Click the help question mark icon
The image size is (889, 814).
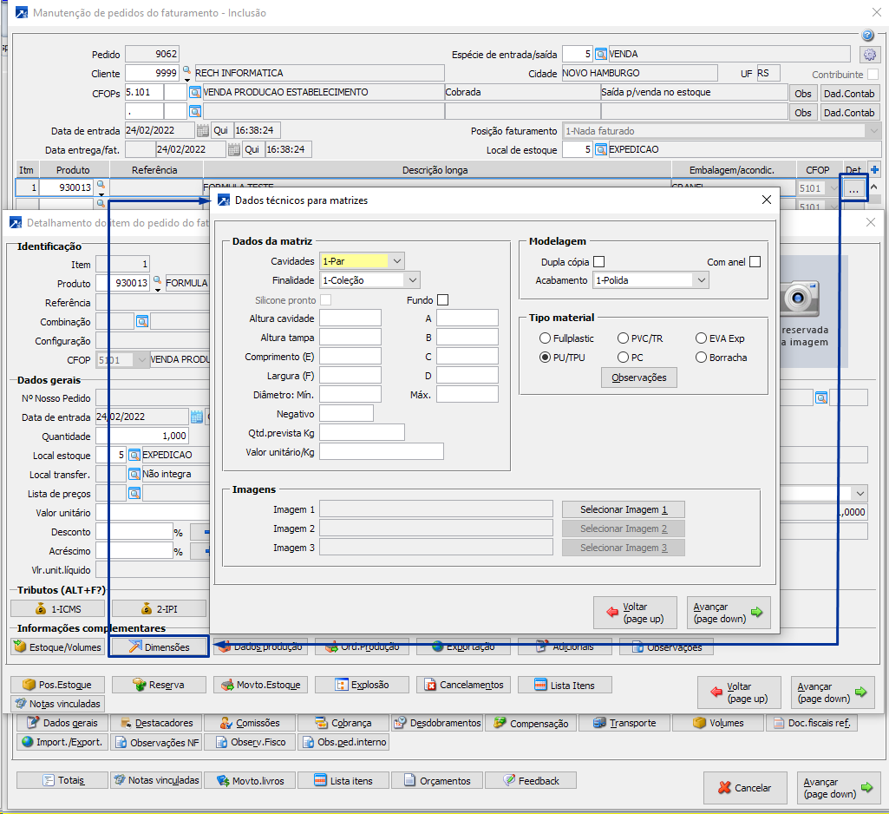[x=867, y=36]
